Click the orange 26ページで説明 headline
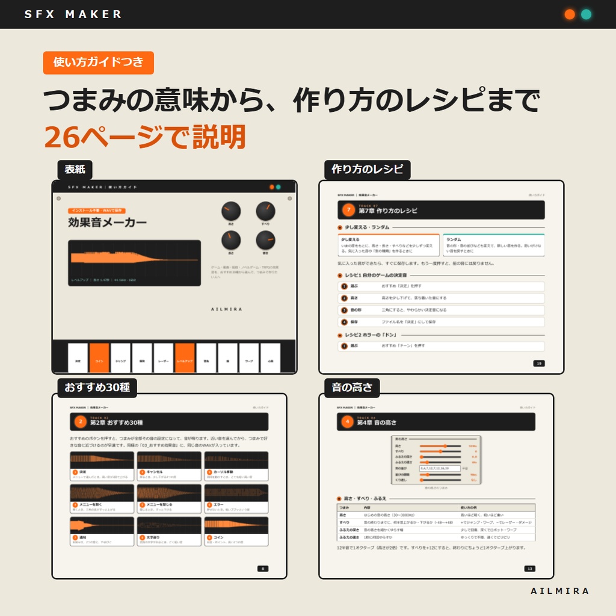Viewport: 616px width, 616px height. point(145,137)
